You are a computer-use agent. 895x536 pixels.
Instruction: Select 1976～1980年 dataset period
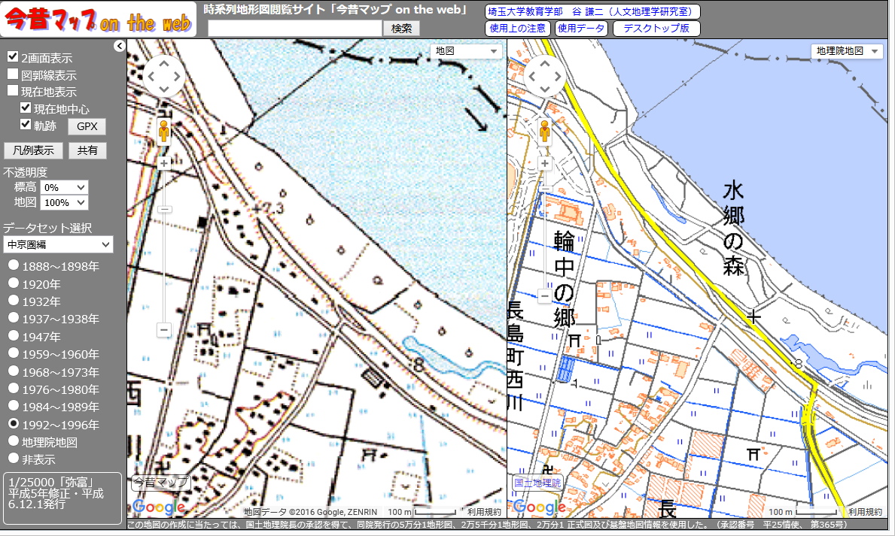coord(13,389)
